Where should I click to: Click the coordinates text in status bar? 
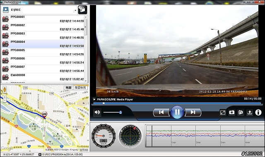point(19,155)
